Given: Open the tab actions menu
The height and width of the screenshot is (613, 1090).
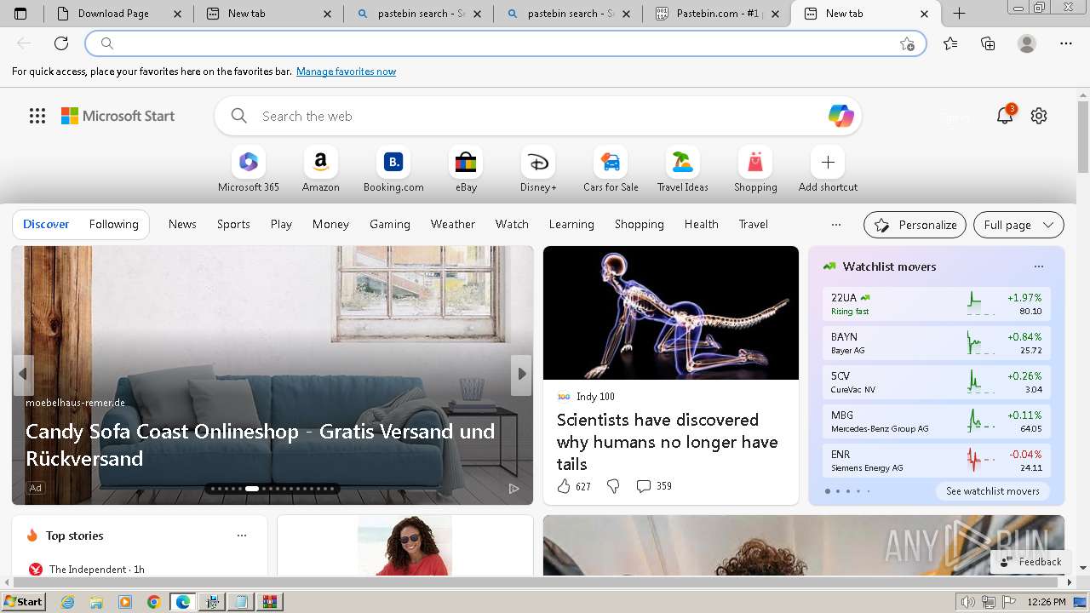Looking at the screenshot, I should coord(20,14).
